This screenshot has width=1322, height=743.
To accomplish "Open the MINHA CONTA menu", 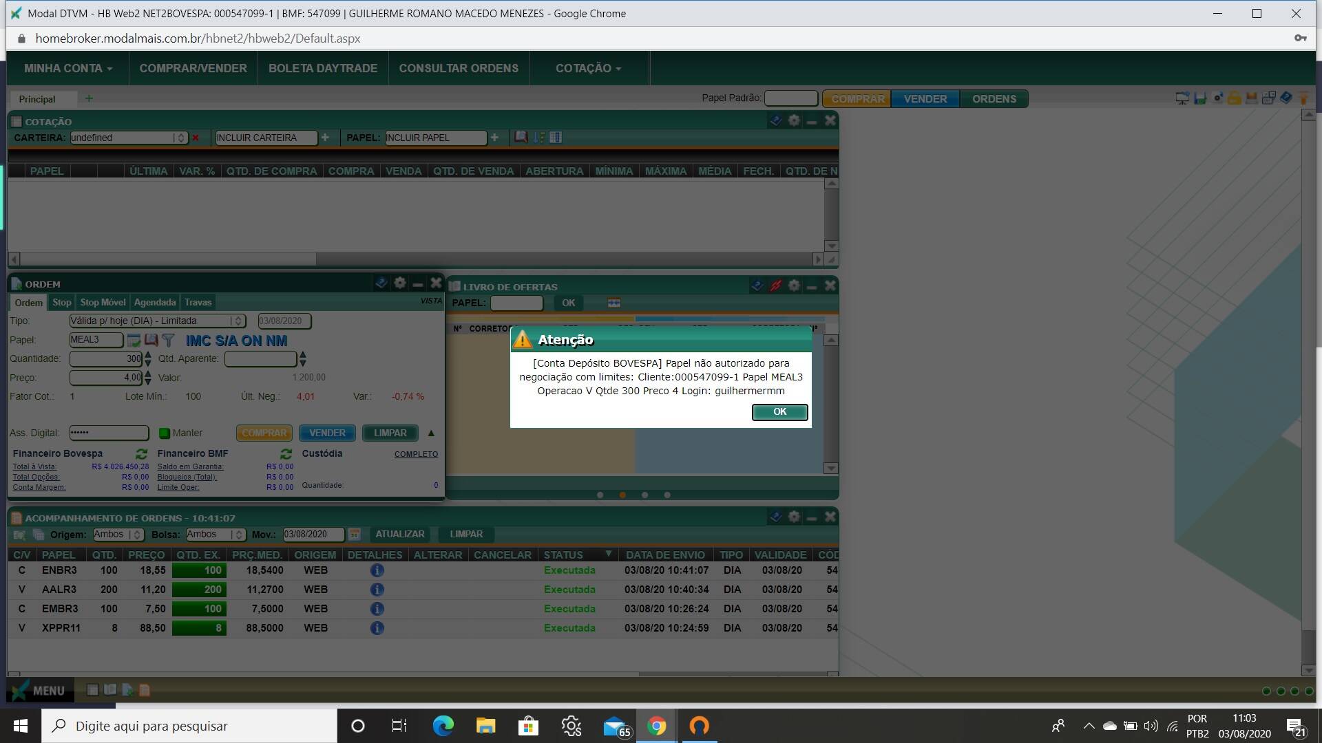I will coord(69,68).
